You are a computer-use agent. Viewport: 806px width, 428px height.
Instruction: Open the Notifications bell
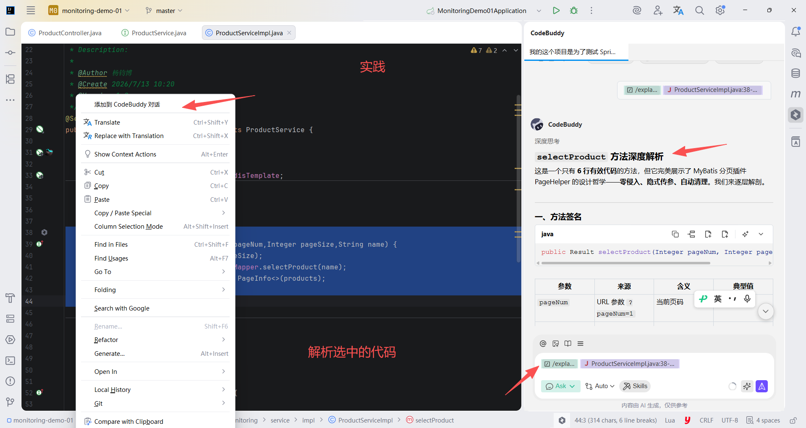pos(796,32)
